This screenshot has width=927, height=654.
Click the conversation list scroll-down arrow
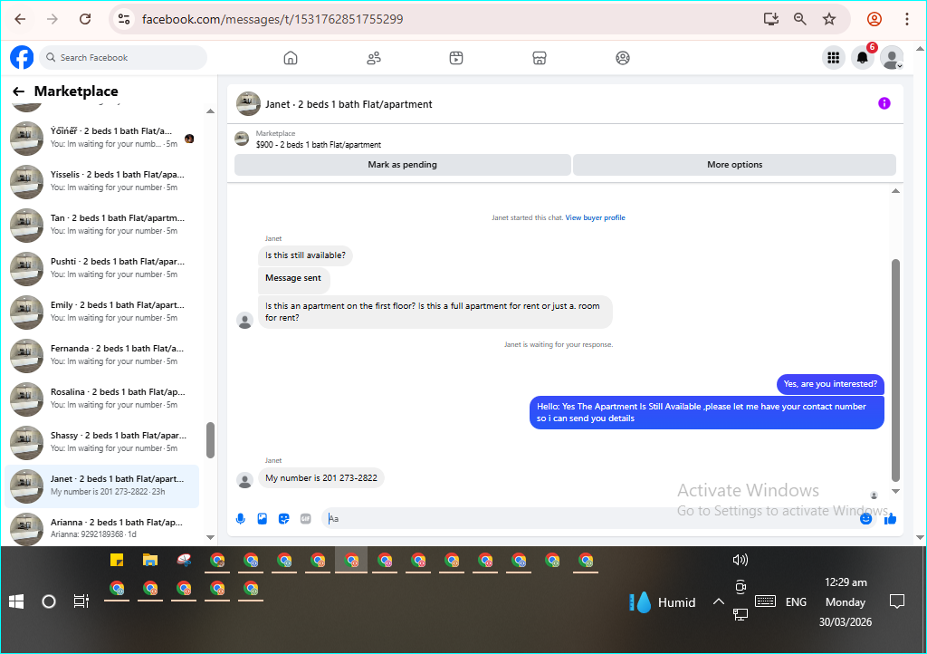tap(210, 537)
